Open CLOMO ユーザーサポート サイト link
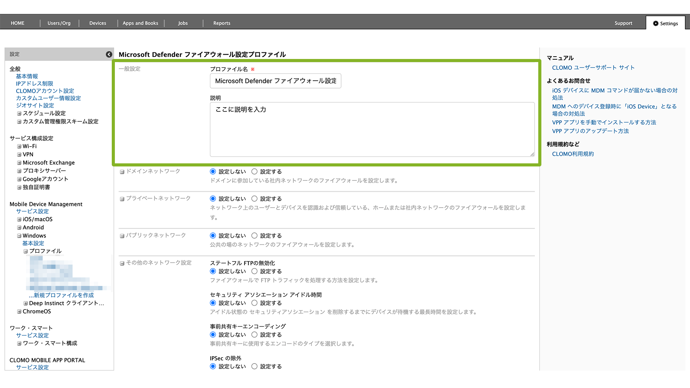Viewport: 690px width, 388px height. click(x=593, y=68)
